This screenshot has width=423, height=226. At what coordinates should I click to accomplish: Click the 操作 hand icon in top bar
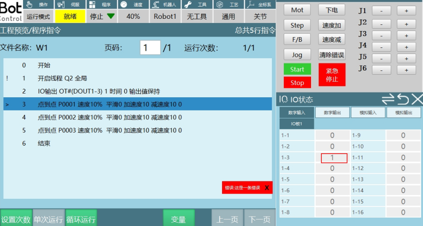point(30,4)
